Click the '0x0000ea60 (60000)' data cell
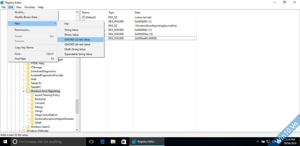Viewport: 300px width, 146px height. pyautogui.click(x=146, y=38)
